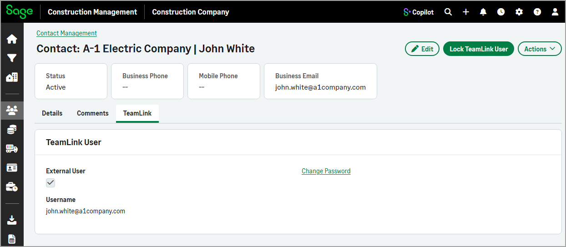Open the settings gear in top bar
Screen dimensions: 566x247
click(x=519, y=12)
